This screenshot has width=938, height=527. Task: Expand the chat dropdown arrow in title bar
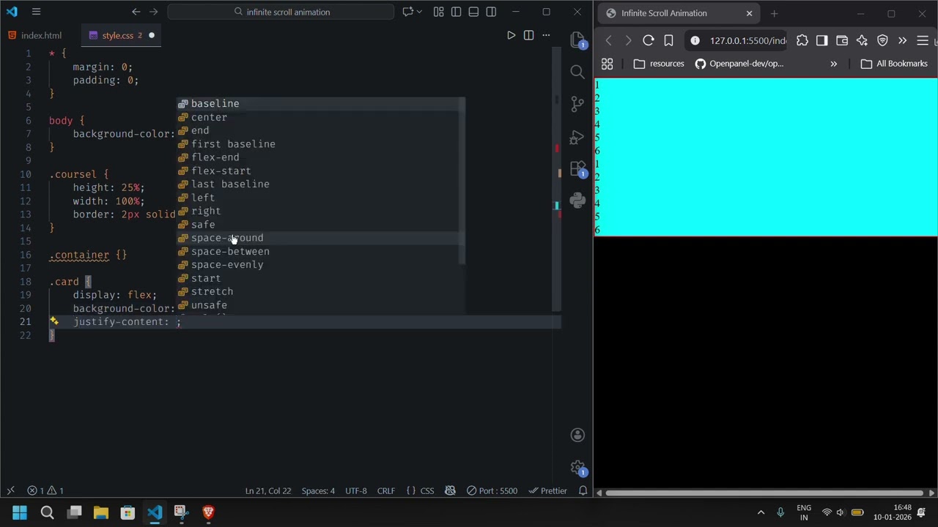point(419,12)
